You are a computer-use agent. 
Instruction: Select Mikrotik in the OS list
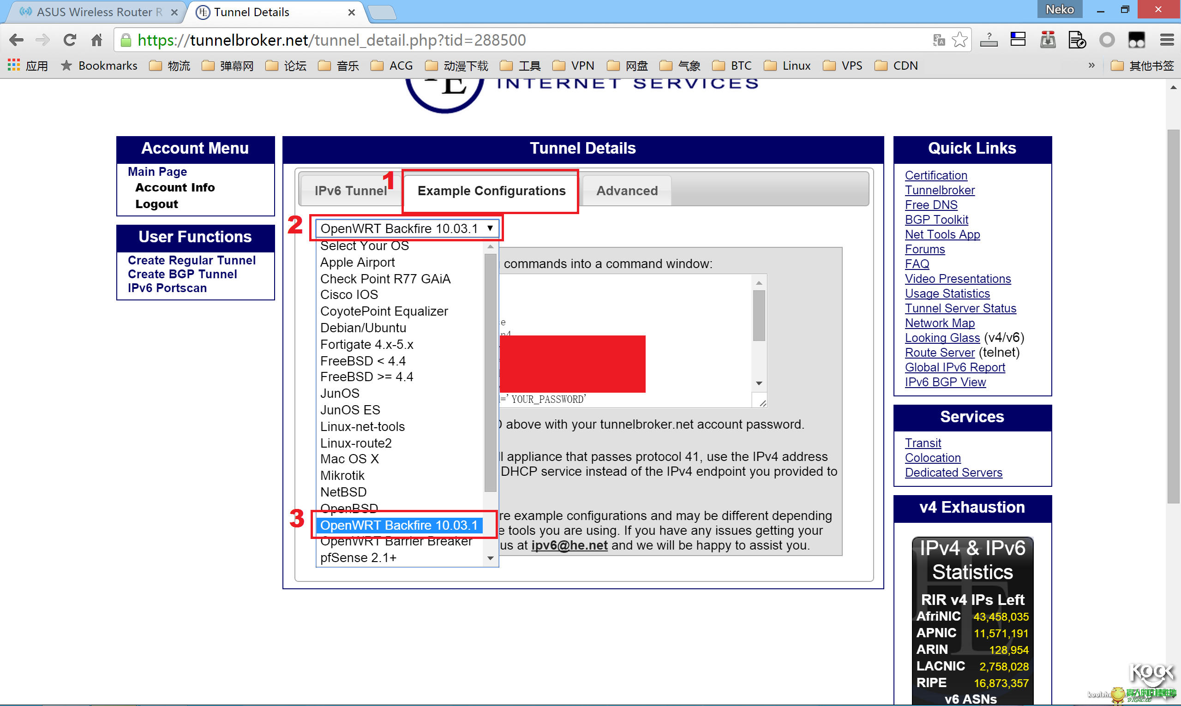coord(342,476)
